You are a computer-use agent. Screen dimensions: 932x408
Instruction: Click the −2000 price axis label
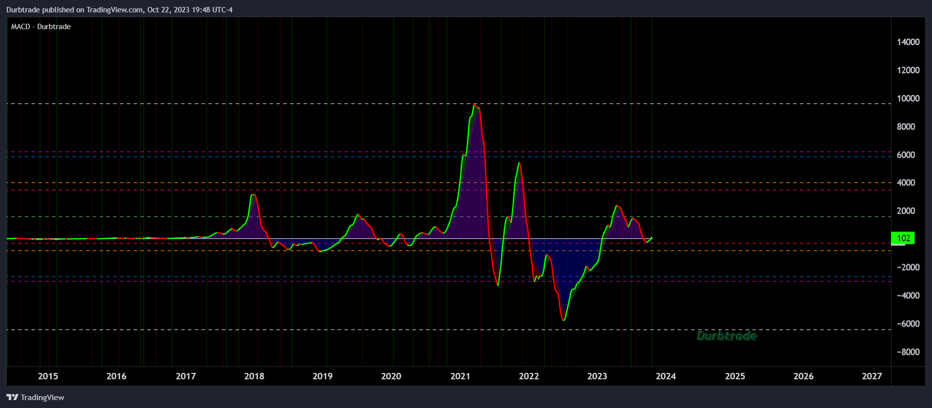click(908, 267)
